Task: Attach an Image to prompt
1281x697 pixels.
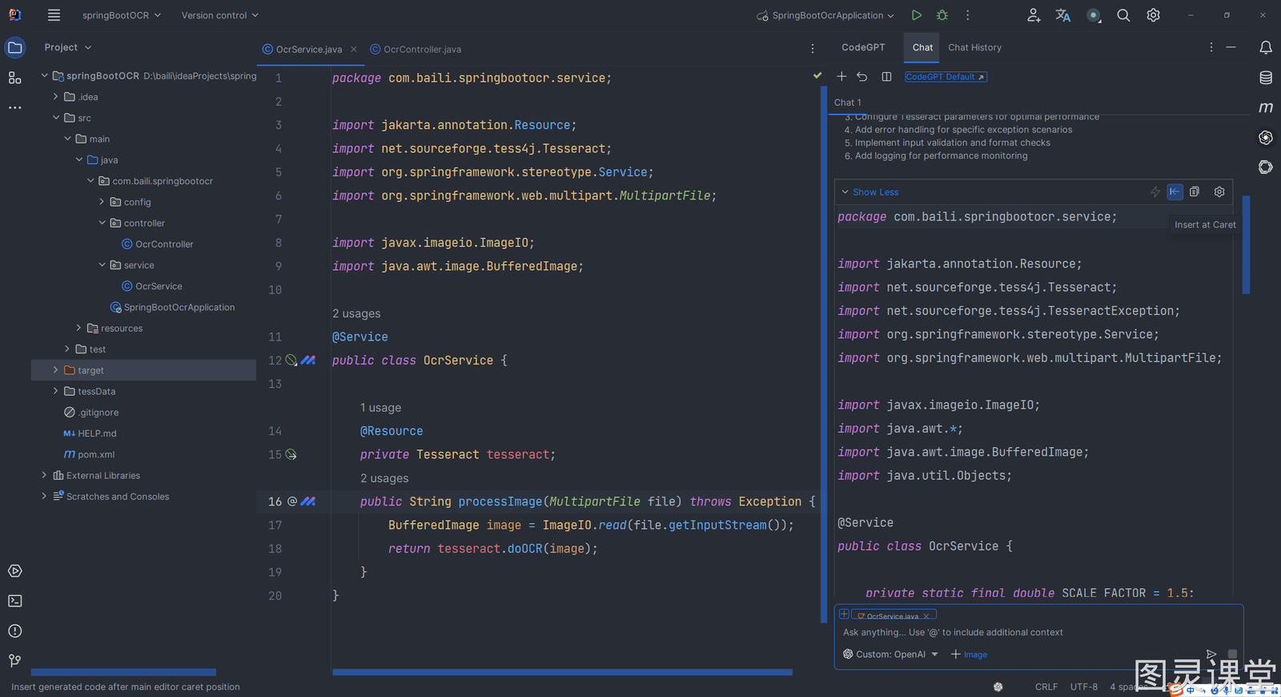Action: pos(970,655)
